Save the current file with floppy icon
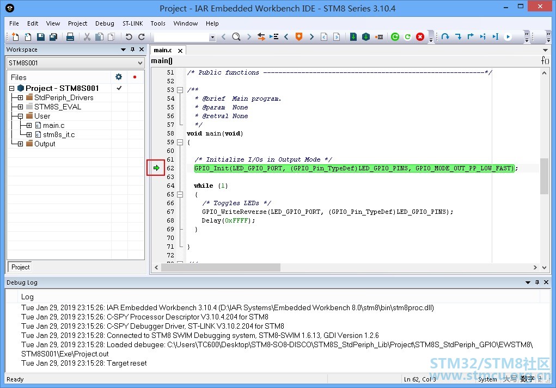 [41, 36]
